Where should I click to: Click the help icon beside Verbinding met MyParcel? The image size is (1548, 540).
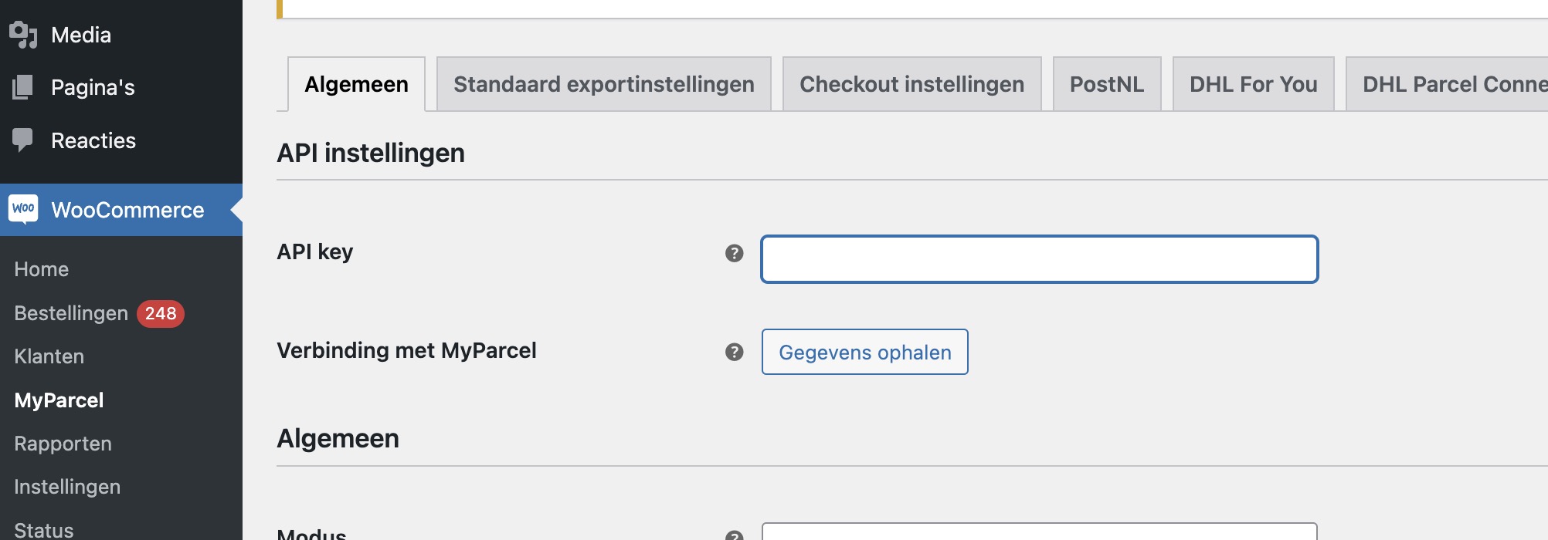point(733,352)
